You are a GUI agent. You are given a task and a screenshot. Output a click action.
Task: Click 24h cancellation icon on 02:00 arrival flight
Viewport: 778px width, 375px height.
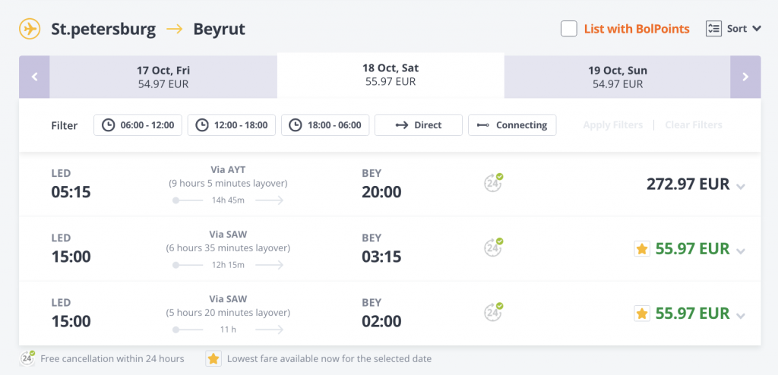[493, 312]
